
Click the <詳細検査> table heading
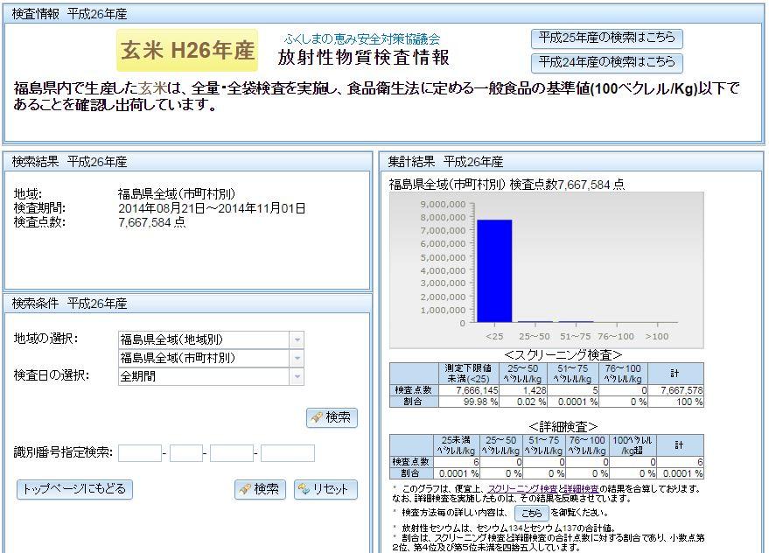[x=563, y=426]
